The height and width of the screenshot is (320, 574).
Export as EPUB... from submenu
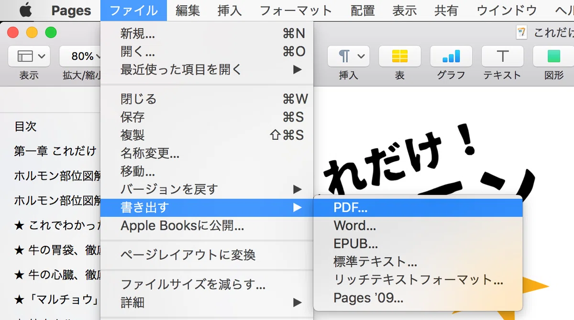[418, 243]
